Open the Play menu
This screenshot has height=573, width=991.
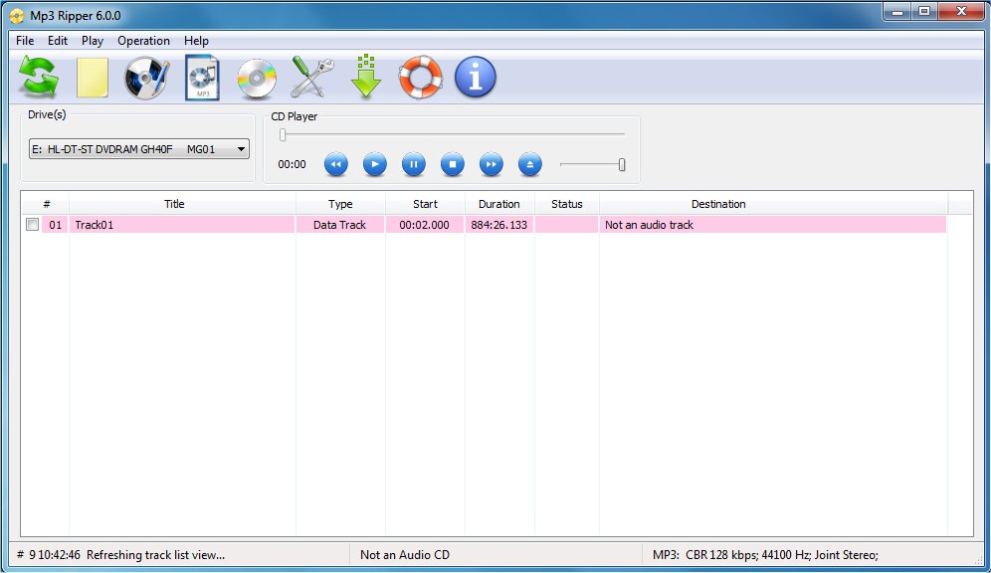click(92, 41)
